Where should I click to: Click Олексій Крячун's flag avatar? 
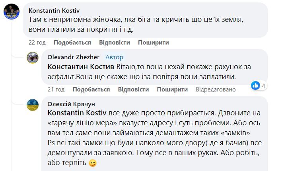33,105
